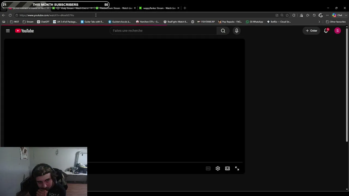This screenshot has height=196, width=349.
Task: Open the Guichet d'accès bookmark
Action: click(x=119, y=22)
